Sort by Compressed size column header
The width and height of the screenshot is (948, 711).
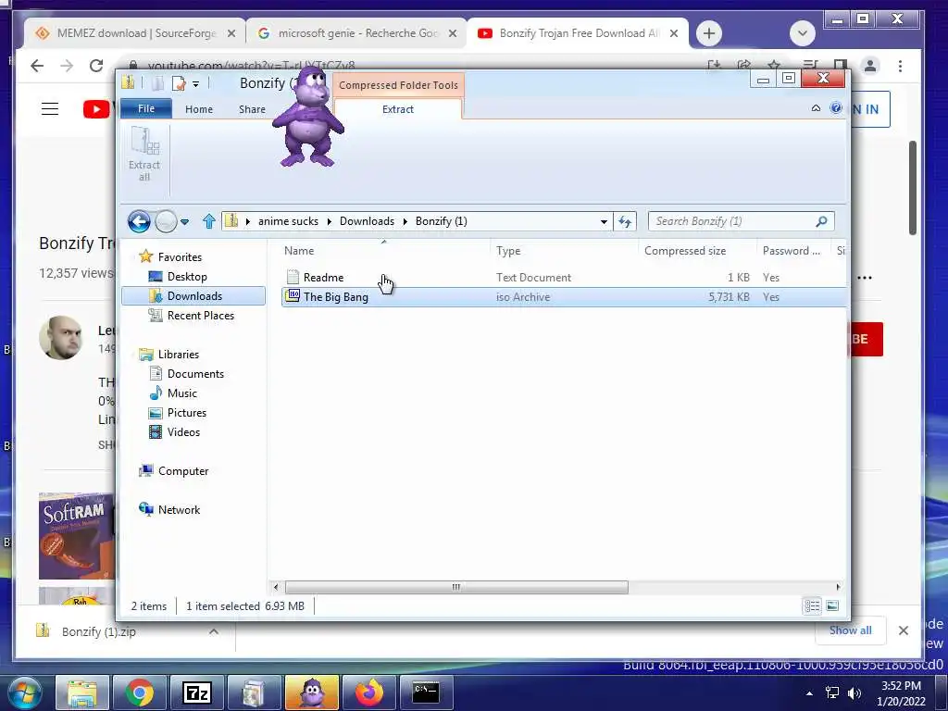point(697,250)
